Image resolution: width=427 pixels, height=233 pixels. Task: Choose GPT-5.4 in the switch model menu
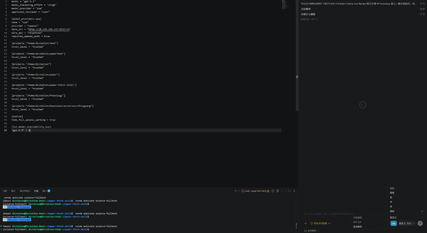click(369, 222)
